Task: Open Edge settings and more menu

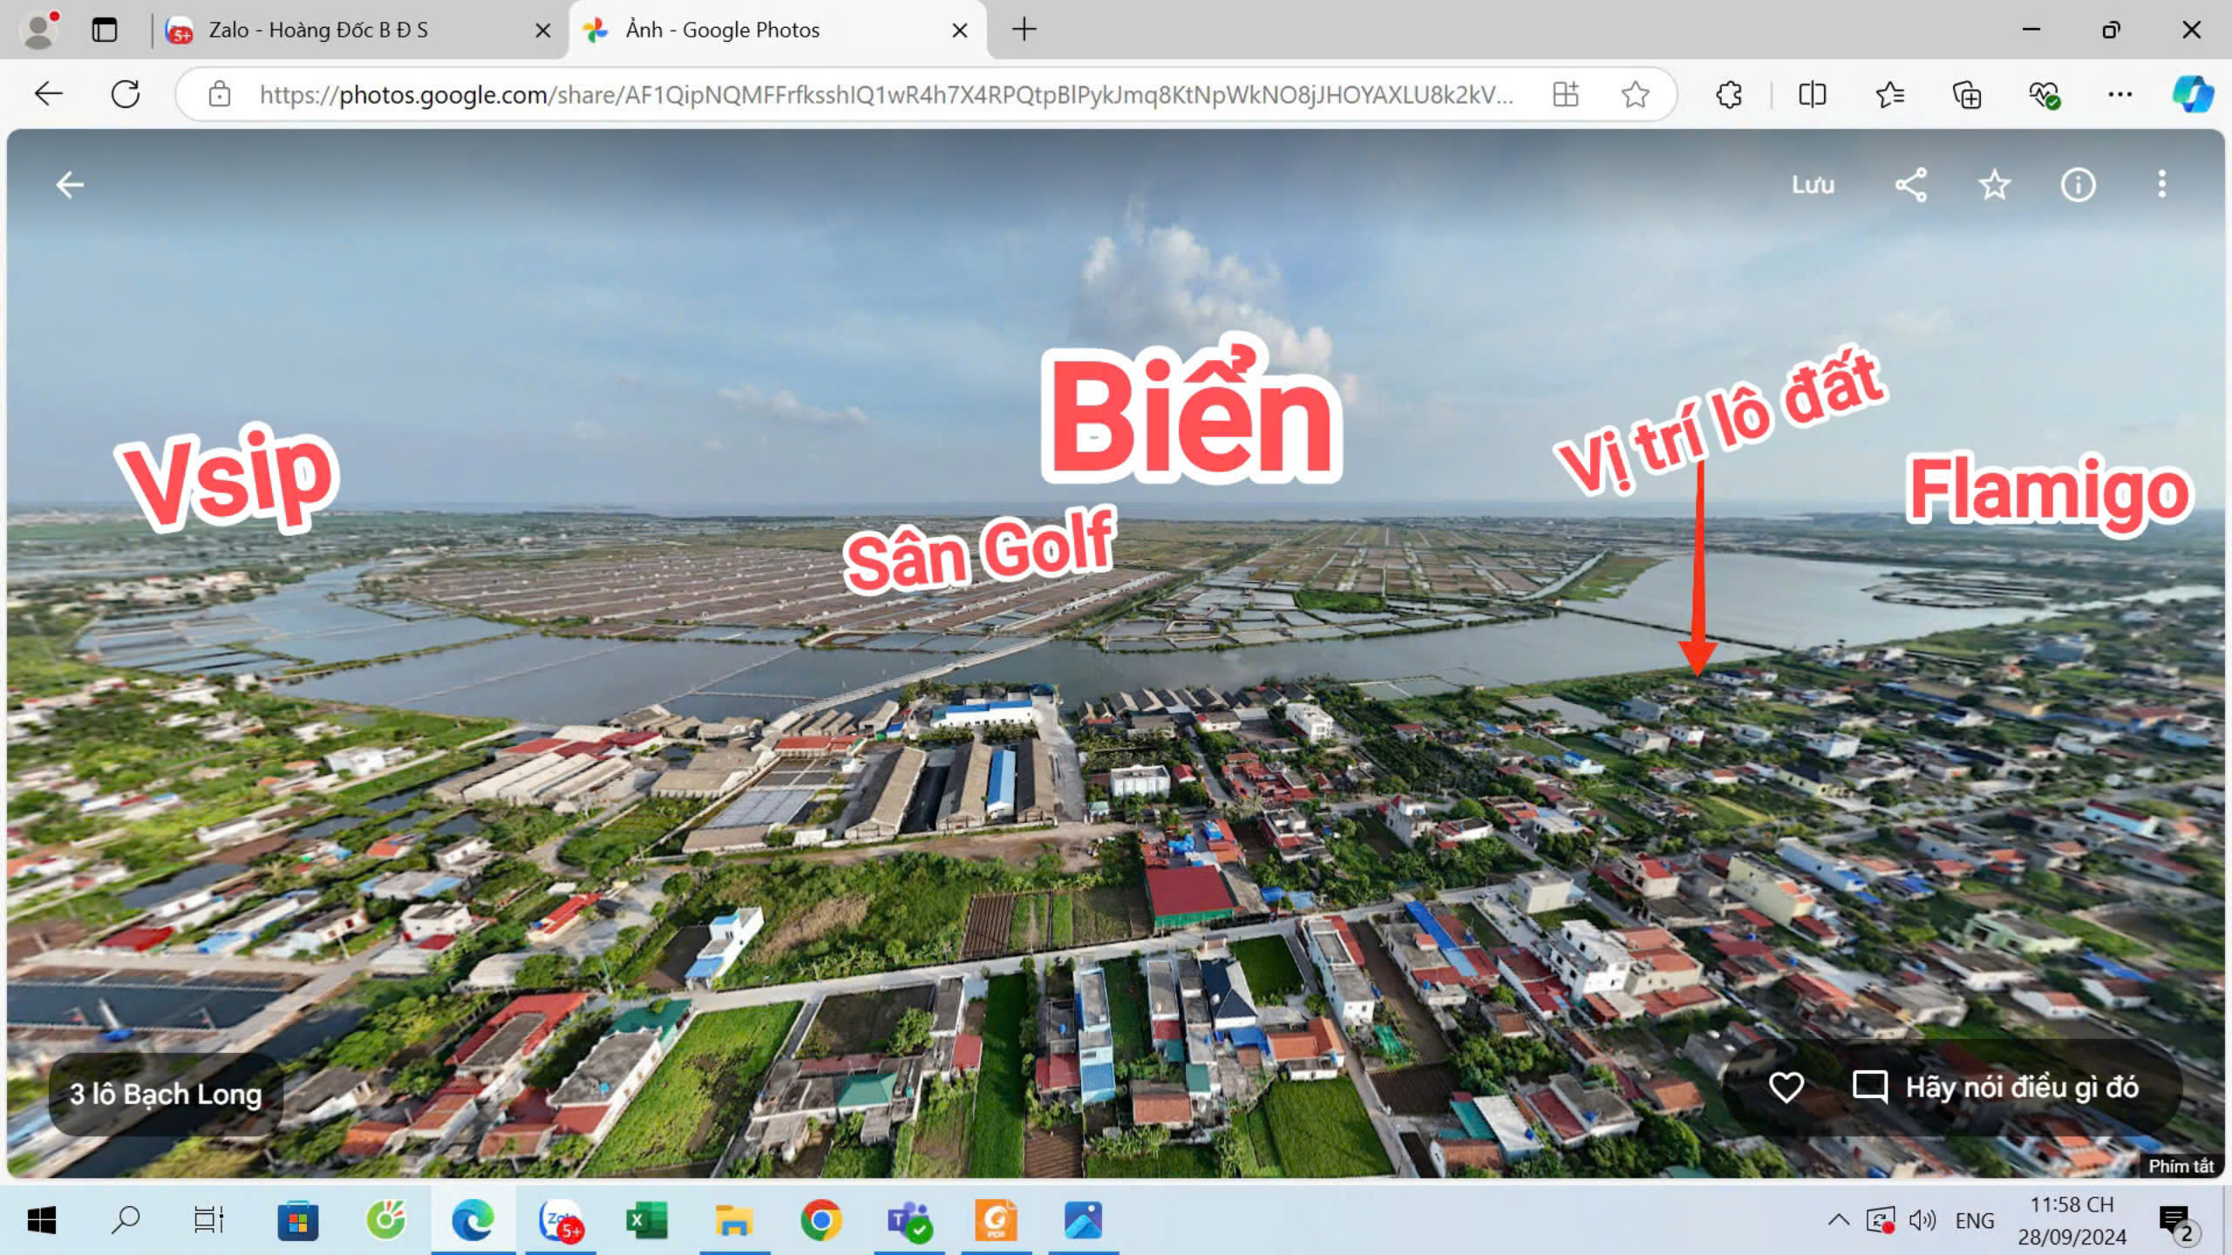Action: coord(2120,94)
